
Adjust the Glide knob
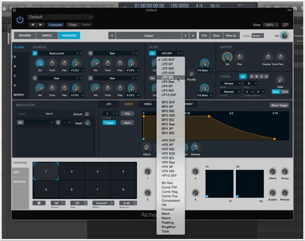pyautogui.click(x=280, y=80)
